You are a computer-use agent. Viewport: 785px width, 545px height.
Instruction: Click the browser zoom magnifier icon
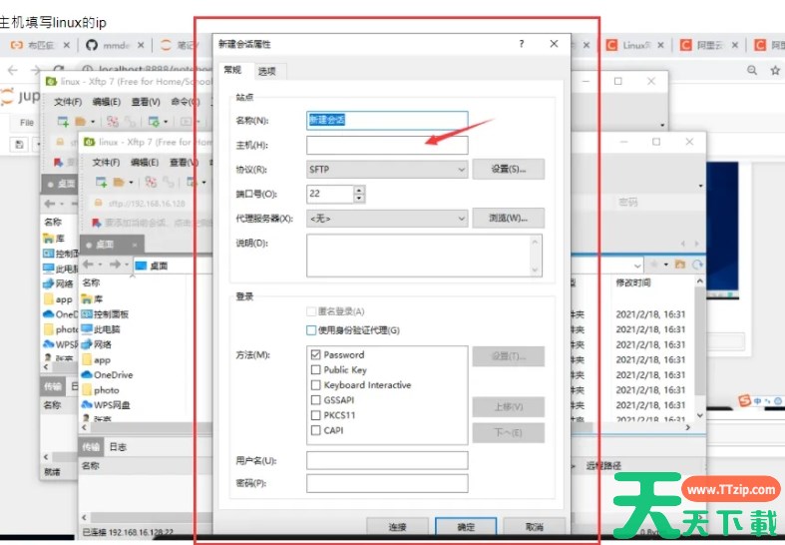coord(753,71)
